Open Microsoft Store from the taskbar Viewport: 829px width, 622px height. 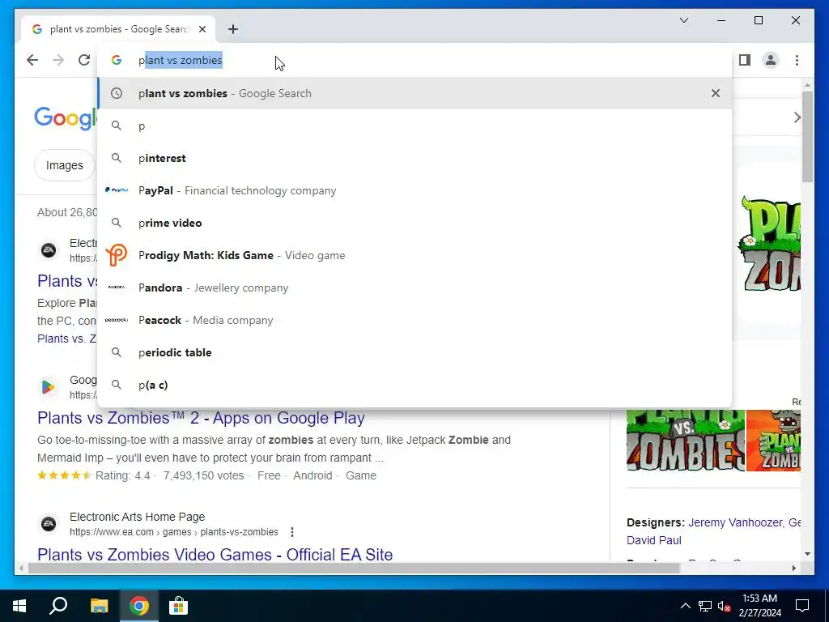[178, 606]
